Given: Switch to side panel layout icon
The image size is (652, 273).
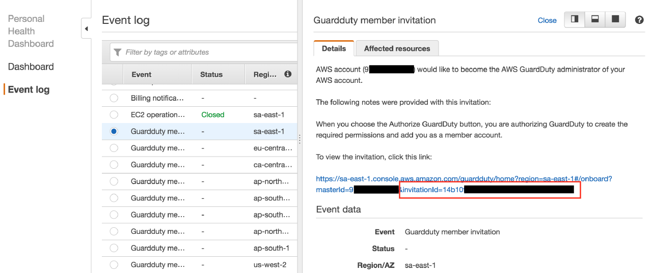Looking at the screenshot, I should (x=575, y=19).
